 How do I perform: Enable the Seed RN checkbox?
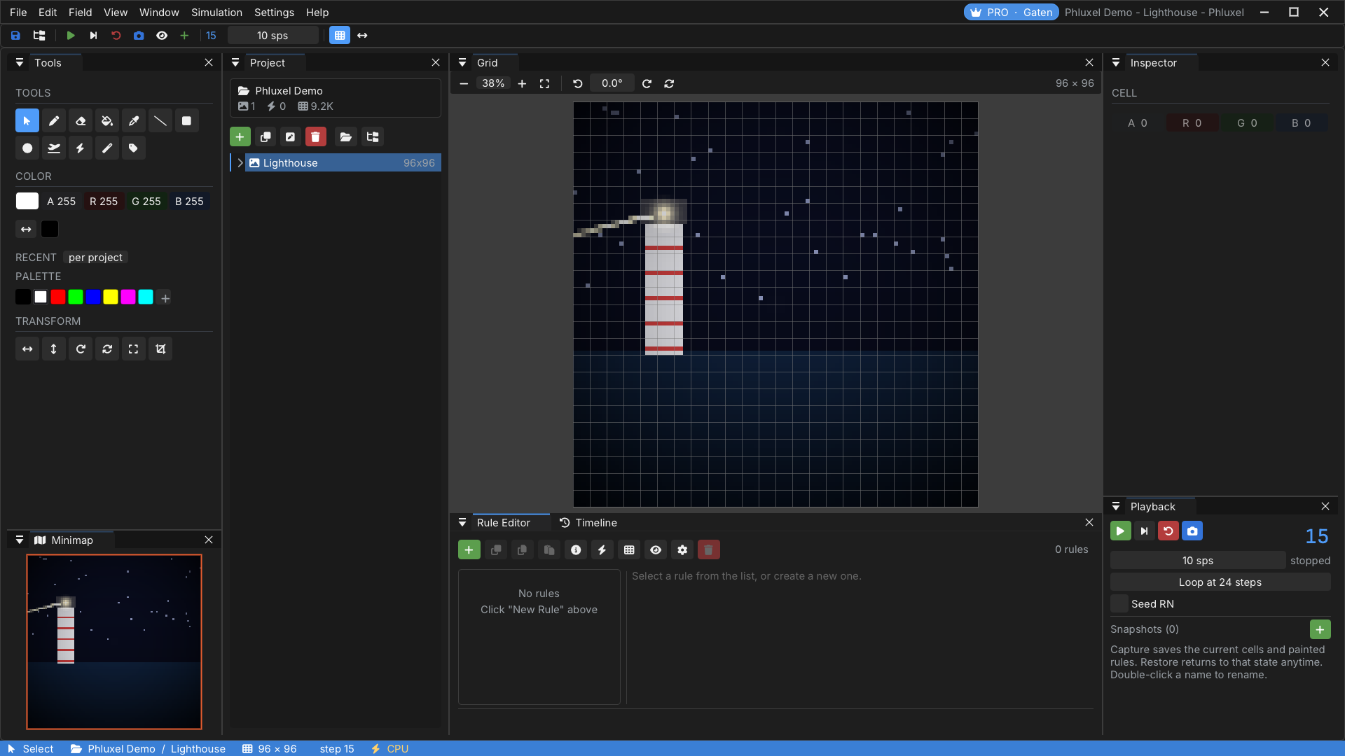(1119, 604)
